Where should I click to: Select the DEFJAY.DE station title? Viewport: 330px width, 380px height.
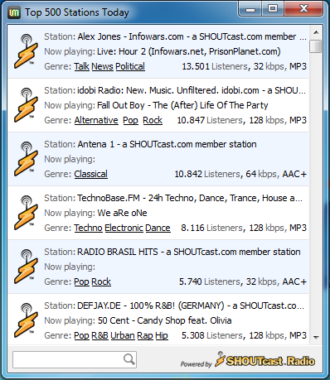pos(191,305)
